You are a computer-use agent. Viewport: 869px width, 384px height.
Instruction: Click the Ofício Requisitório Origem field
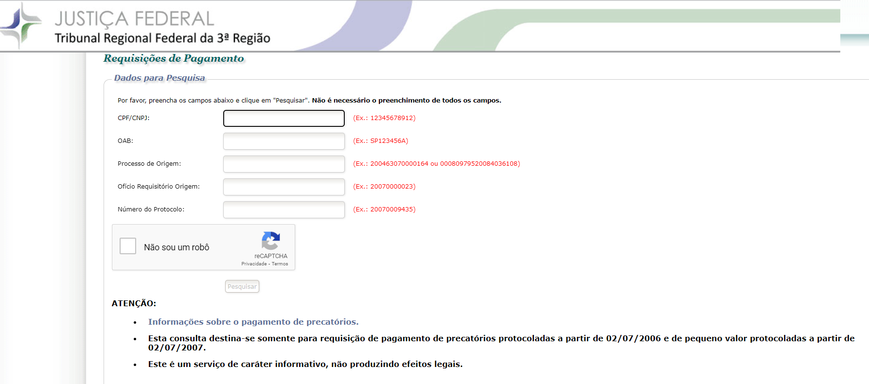pos(284,187)
